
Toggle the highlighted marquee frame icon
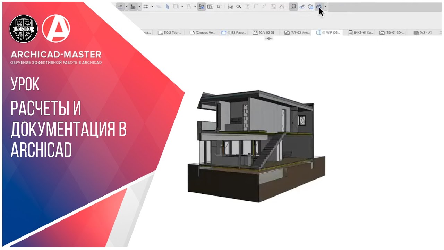(293, 7)
